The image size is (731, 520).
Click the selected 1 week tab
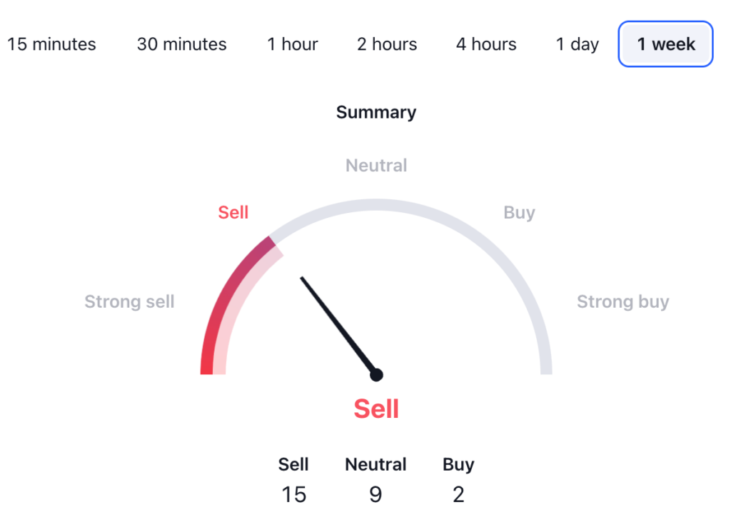665,44
